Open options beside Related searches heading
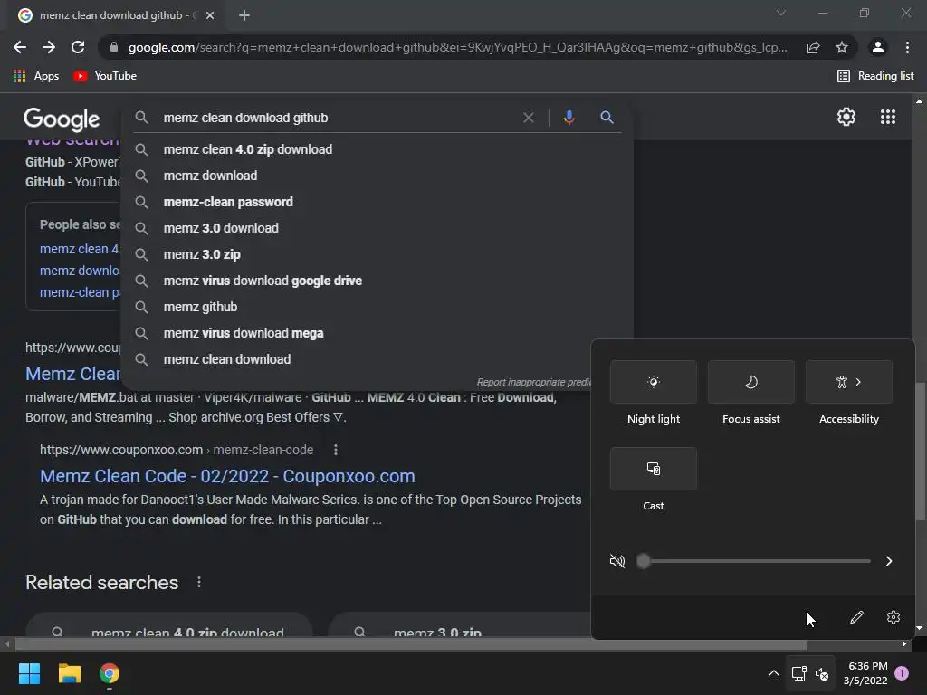 pyautogui.click(x=199, y=582)
